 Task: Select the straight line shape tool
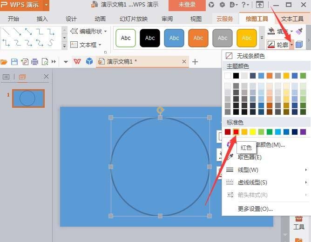pos(7,32)
